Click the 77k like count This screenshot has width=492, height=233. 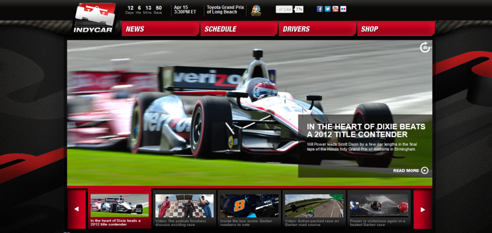click(x=299, y=9)
